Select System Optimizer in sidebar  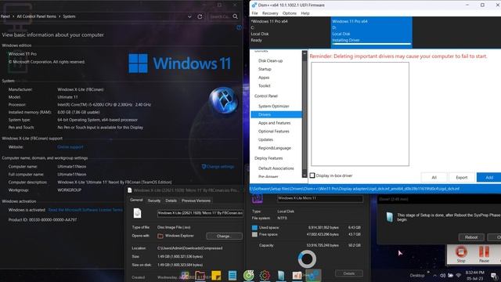(273, 107)
